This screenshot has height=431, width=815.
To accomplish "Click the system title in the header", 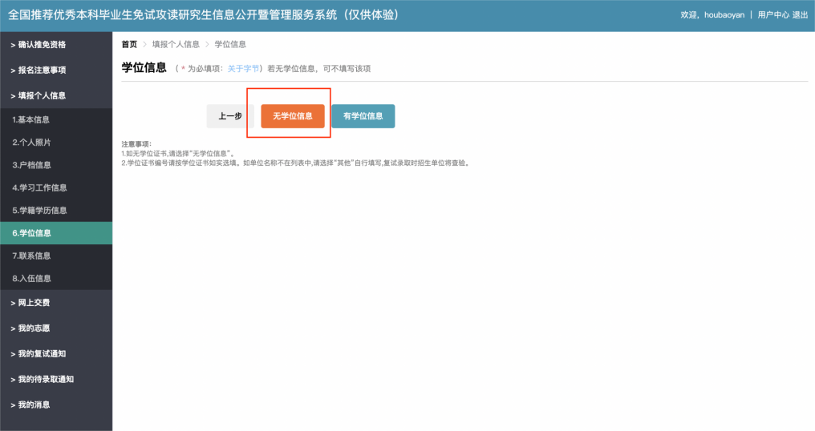I will click(x=203, y=15).
